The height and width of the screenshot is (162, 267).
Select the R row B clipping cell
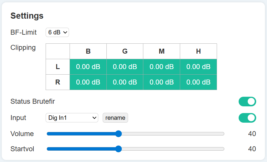88,82
